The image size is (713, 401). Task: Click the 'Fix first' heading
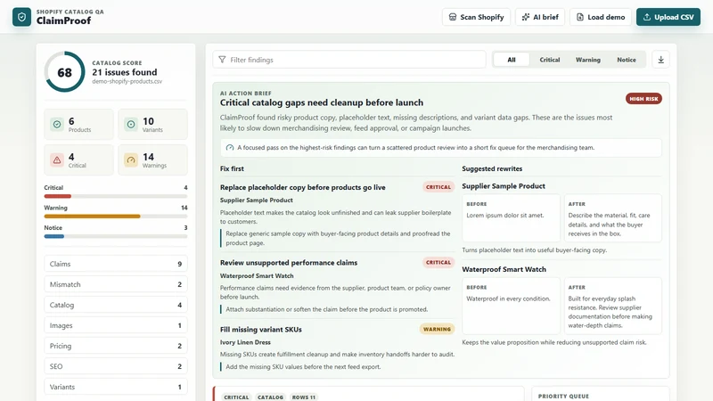coord(232,168)
